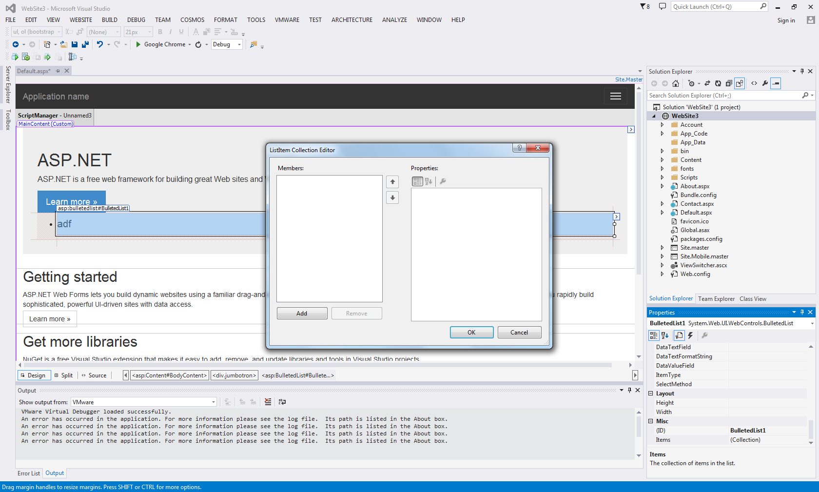Select the Properties icon in Solution Explorer toolbar
The image size is (819, 492).
coord(765,83)
